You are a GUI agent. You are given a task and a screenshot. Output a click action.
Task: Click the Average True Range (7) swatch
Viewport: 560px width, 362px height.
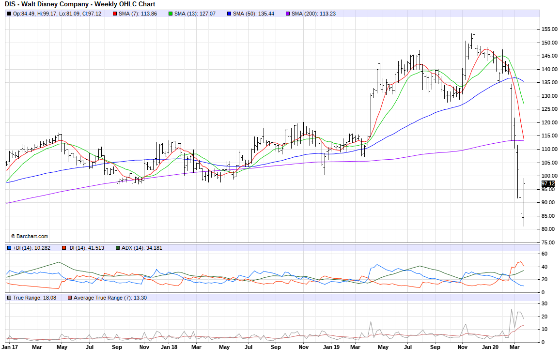coord(70,298)
